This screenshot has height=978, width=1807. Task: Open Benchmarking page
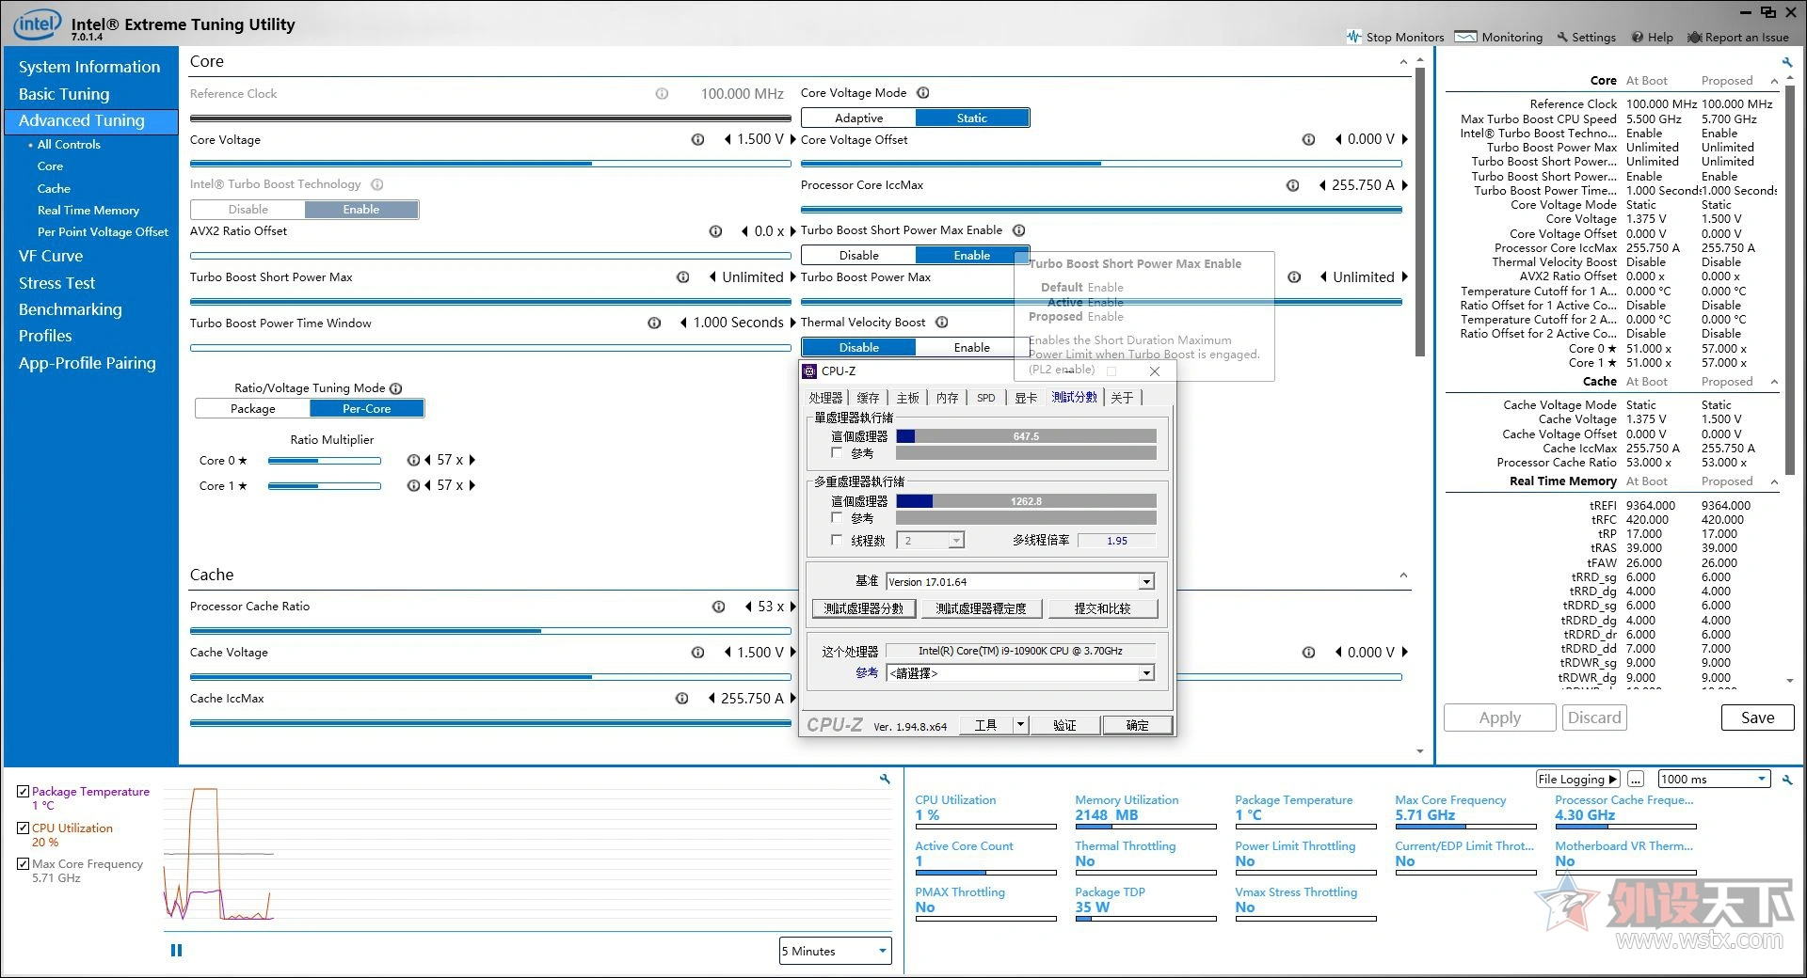click(x=71, y=309)
